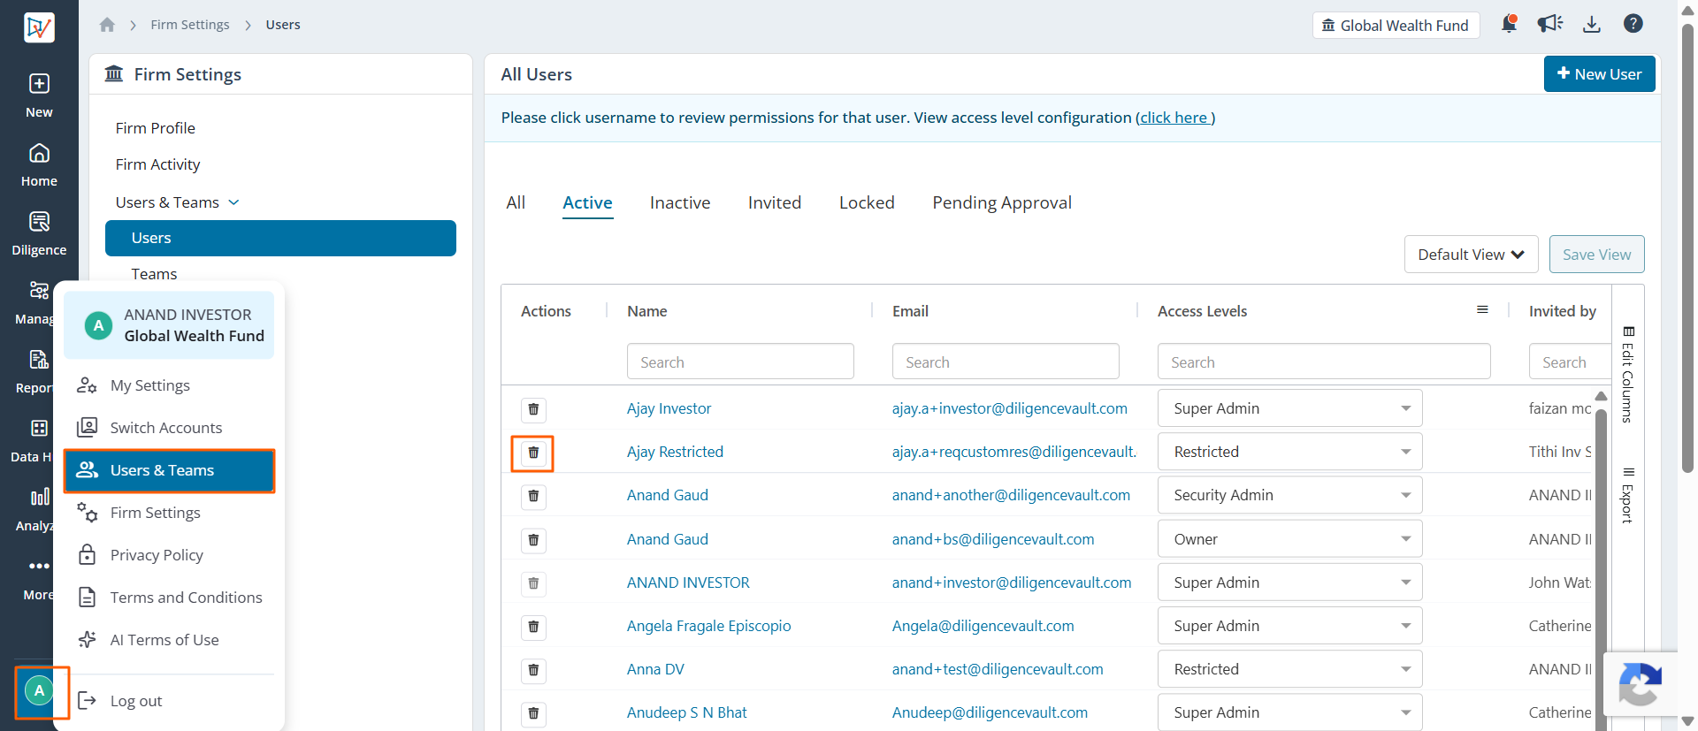Select My Settings in the profile menu
1698x731 pixels.
169,385
